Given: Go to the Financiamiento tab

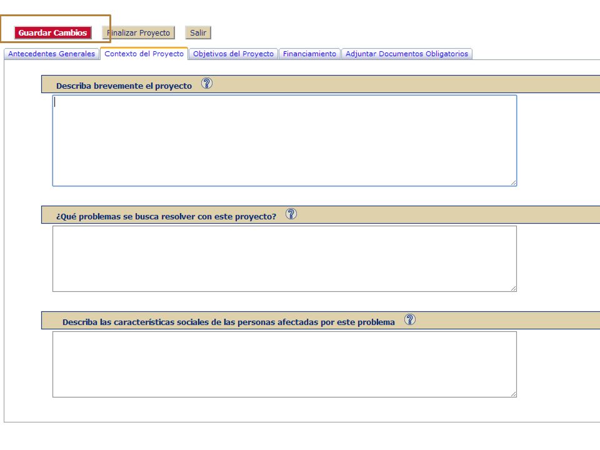Looking at the screenshot, I should click(309, 54).
